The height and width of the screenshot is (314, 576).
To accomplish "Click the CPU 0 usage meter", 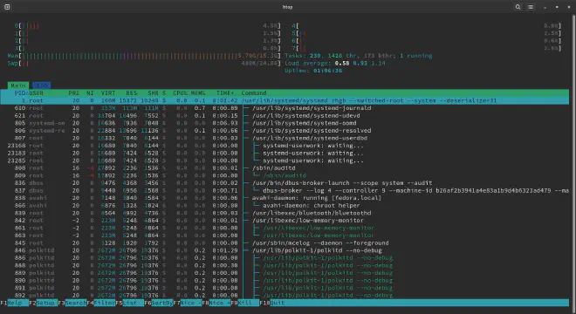I will (x=147, y=25).
